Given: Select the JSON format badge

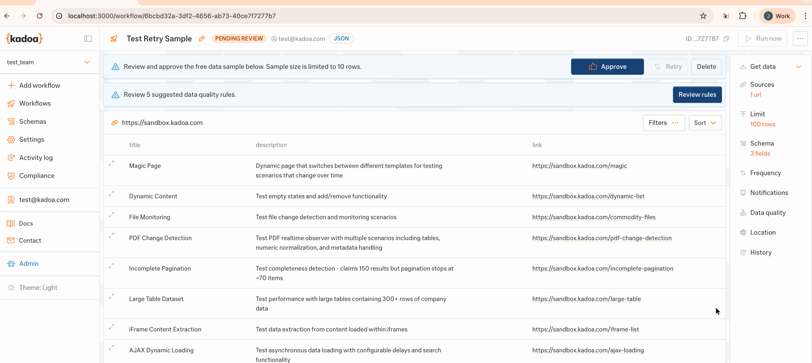Looking at the screenshot, I should coord(341,39).
